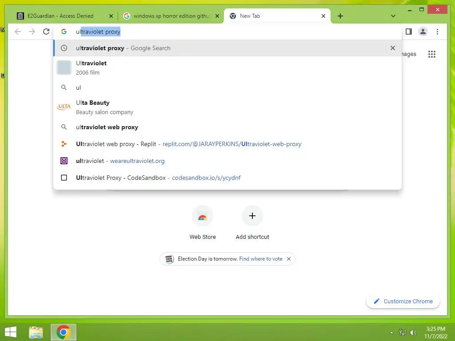
Task: Dismiss the Election Day notice
Action: 289,259
